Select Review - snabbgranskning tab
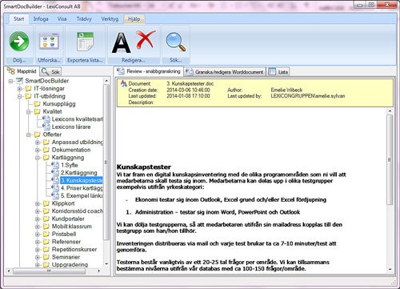This screenshot has height=289, width=400. click(x=150, y=71)
